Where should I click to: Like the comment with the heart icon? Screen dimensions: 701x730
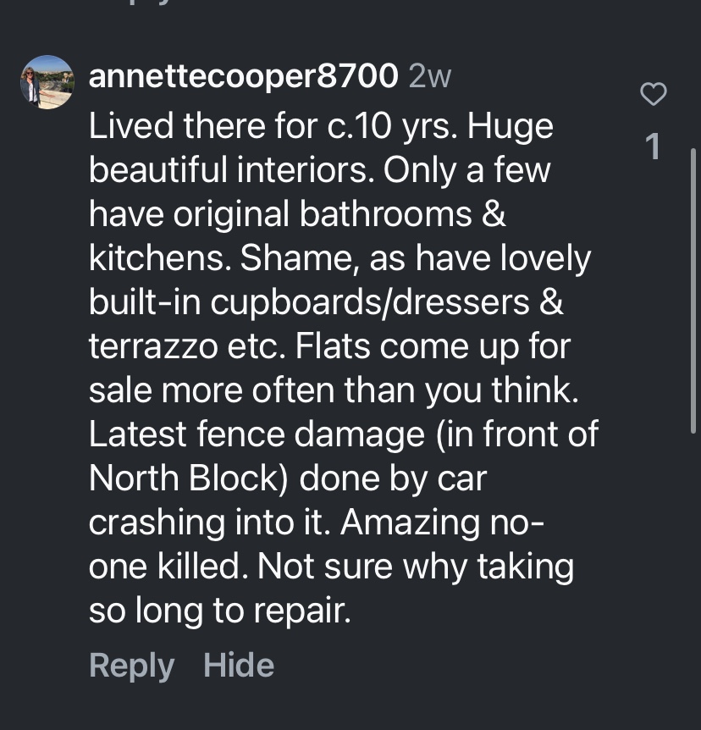653,95
